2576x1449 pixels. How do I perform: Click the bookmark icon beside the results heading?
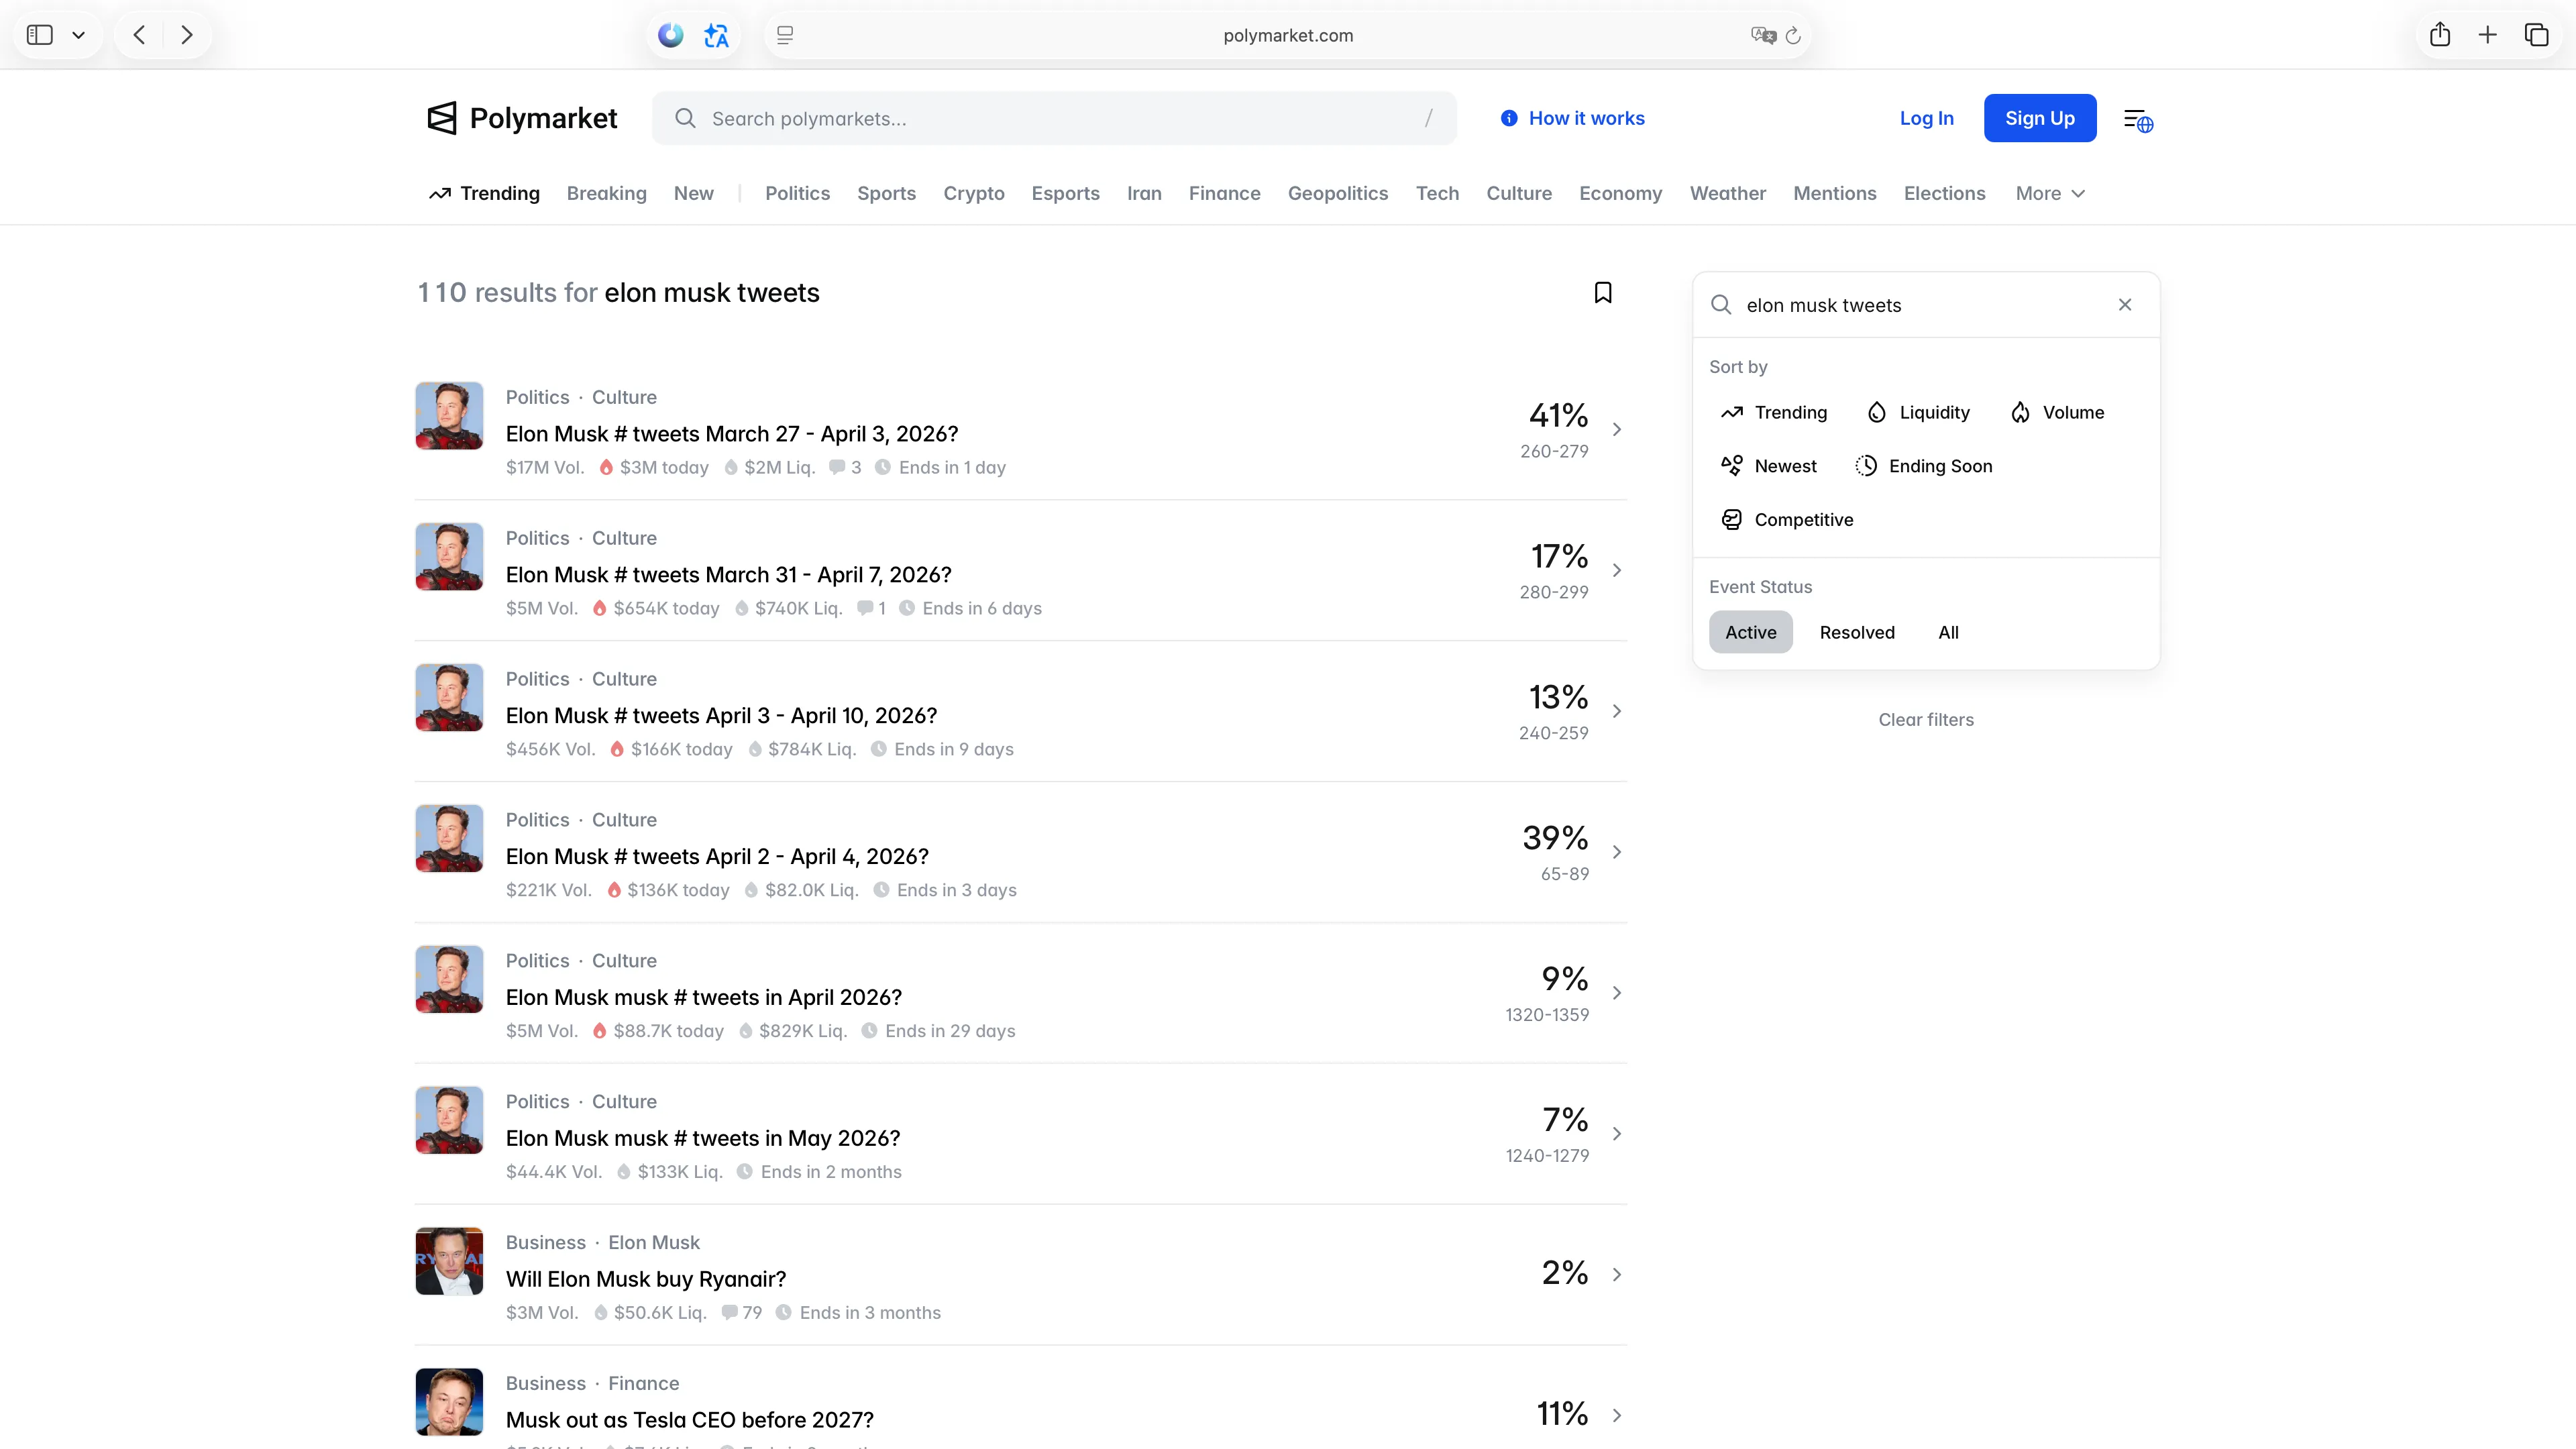[1602, 292]
